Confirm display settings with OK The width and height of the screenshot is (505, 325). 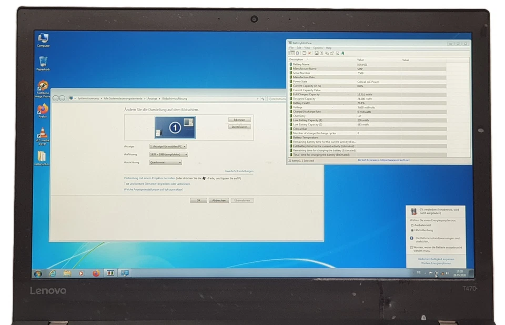198,201
